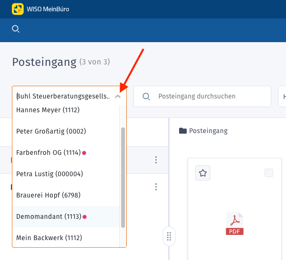Open the PDF document icon
The height and width of the screenshot is (260, 286).
tap(235, 224)
